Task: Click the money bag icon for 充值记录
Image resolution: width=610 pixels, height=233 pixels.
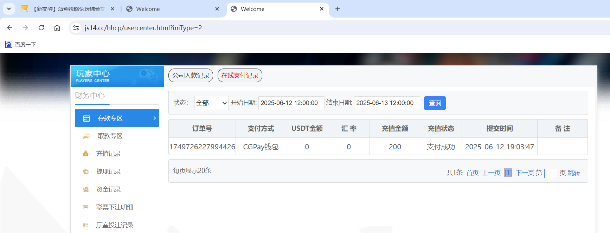Action: point(85,154)
